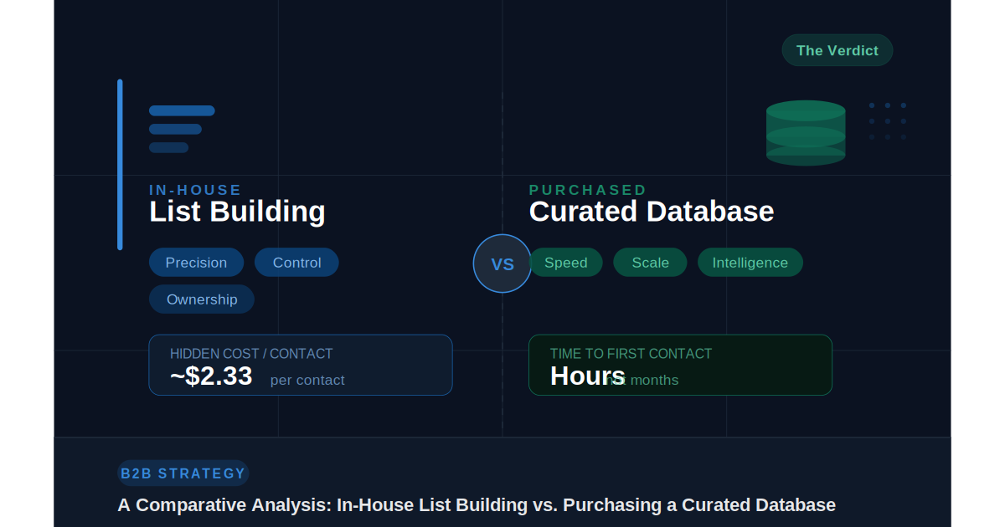Click the Scale tag
1005x527 pixels.
pyautogui.click(x=650, y=263)
